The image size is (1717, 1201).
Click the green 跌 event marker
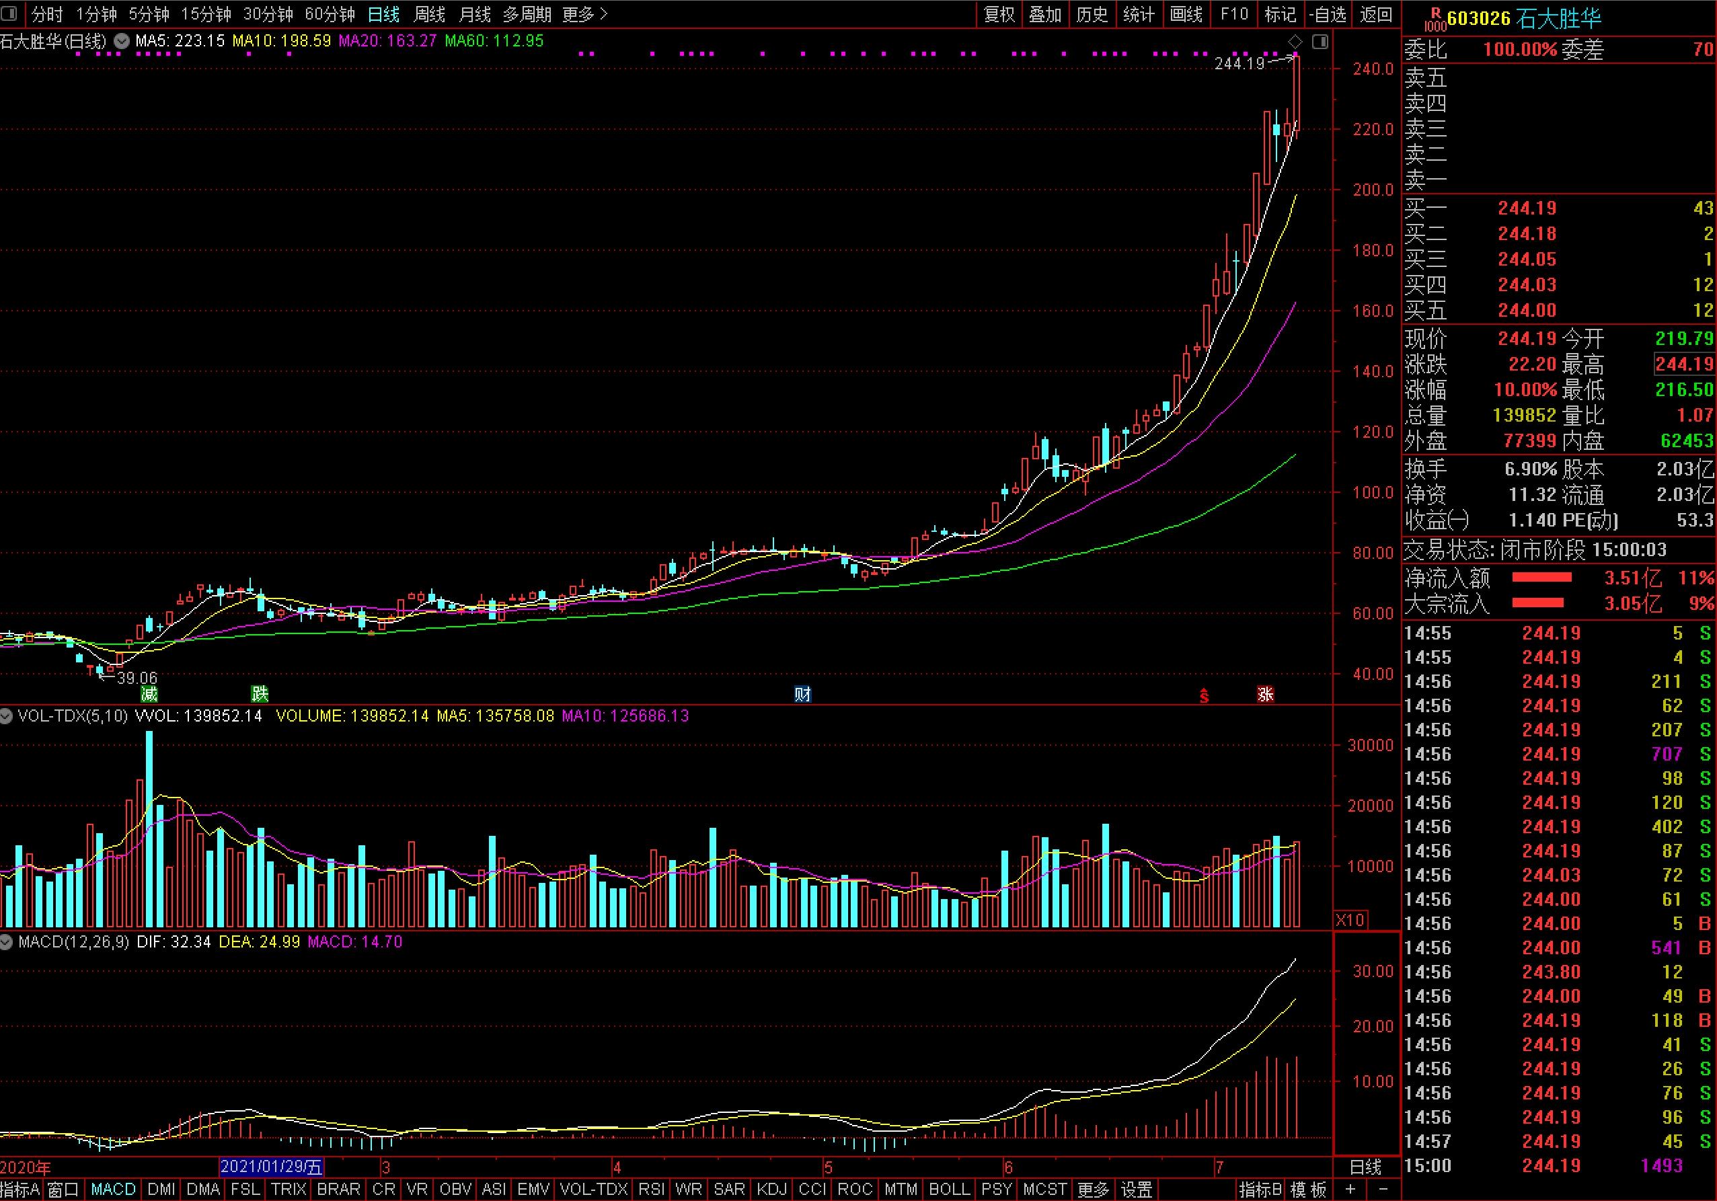[x=260, y=694]
